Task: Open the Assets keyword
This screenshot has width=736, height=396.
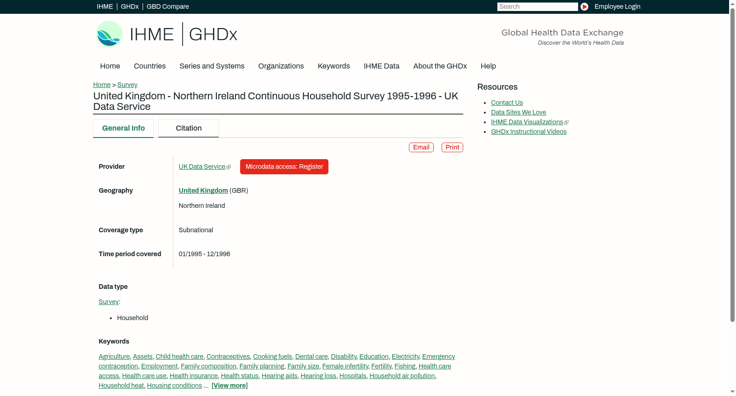Action: point(143,356)
